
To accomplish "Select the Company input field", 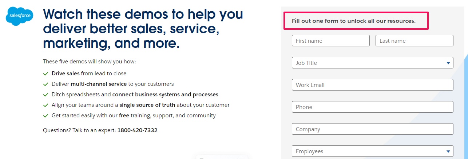I will click(x=372, y=129).
